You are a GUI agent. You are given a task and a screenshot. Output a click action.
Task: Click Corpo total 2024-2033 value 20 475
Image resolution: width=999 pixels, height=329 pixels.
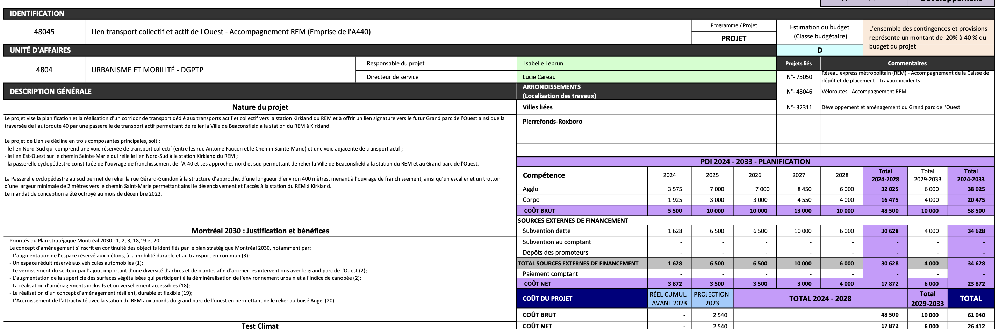(x=976, y=200)
